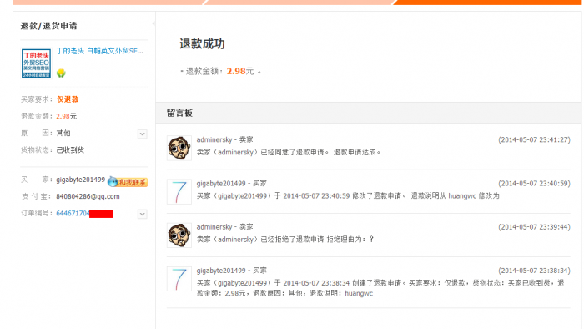584x329 pixels.
Task: Click gigabyte201499 - 买家 name in 23:40:59 message
Action: point(232,184)
